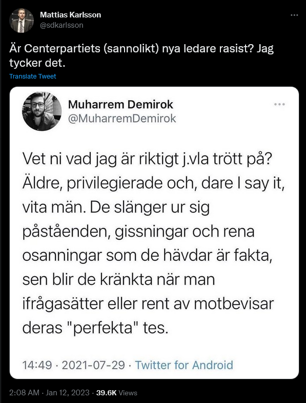Click the @sdkarlsson handle

tap(62, 25)
